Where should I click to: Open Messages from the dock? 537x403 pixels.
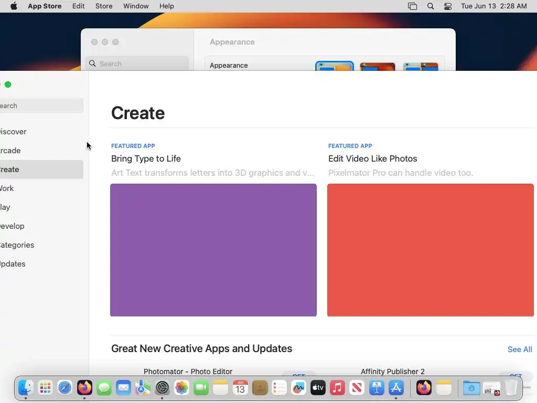tap(104, 388)
